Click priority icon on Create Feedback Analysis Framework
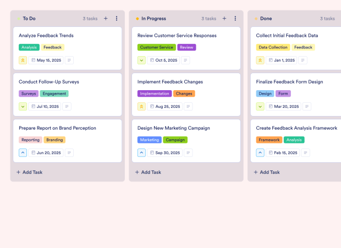The height and width of the screenshot is (248, 341). click(x=260, y=153)
